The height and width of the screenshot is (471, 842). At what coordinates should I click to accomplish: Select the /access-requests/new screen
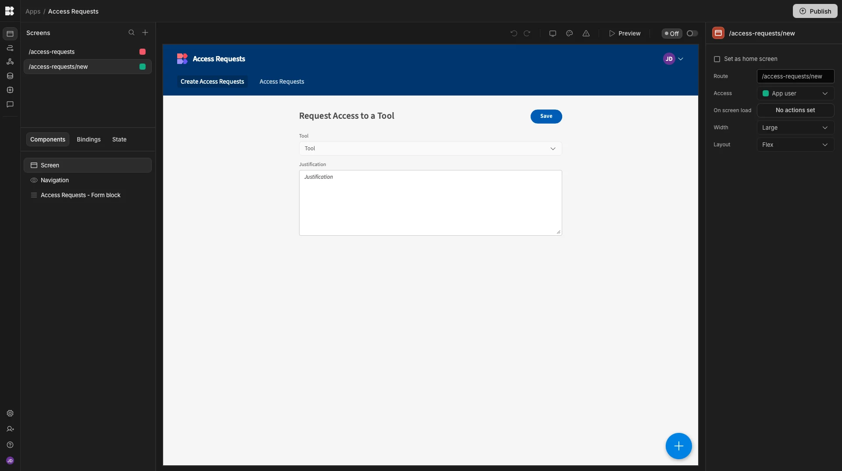88,67
